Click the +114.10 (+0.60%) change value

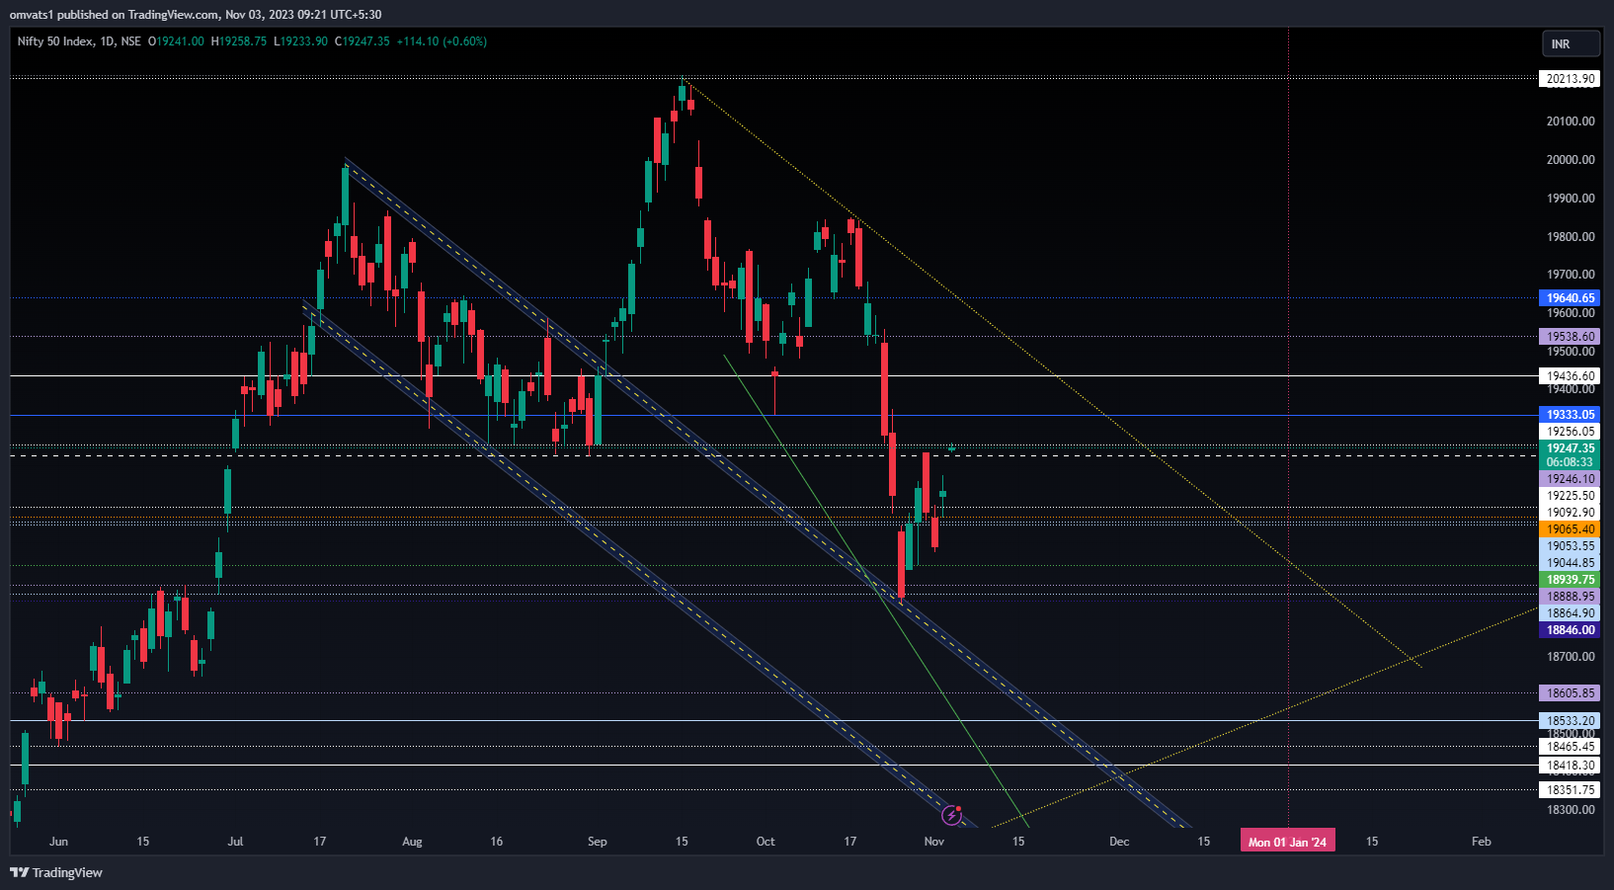click(442, 41)
